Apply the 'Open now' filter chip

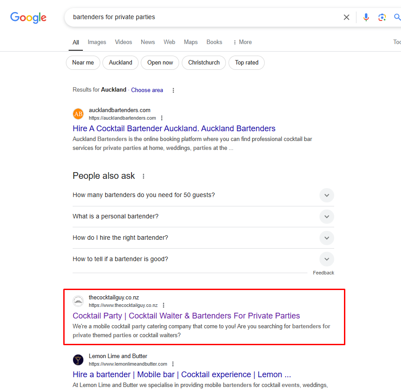tap(160, 63)
